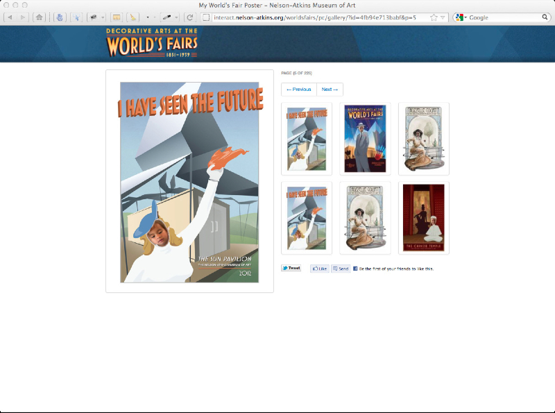Go back with the browser back arrow
The image size is (555, 413).
tap(10, 17)
